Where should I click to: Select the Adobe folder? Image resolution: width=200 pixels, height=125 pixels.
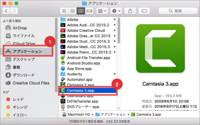[x=88, y=20]
